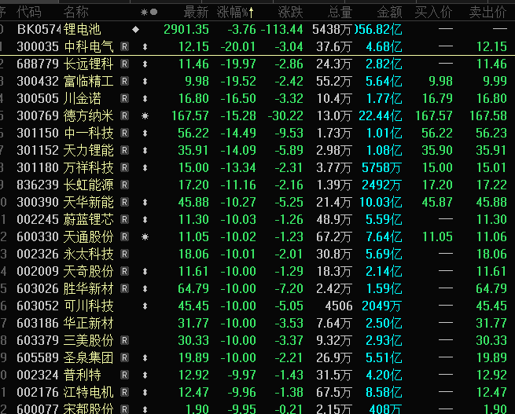Click the arrow marker on 富临精工 row
Viewport: 515px width, 414px height.
point(145,82)
